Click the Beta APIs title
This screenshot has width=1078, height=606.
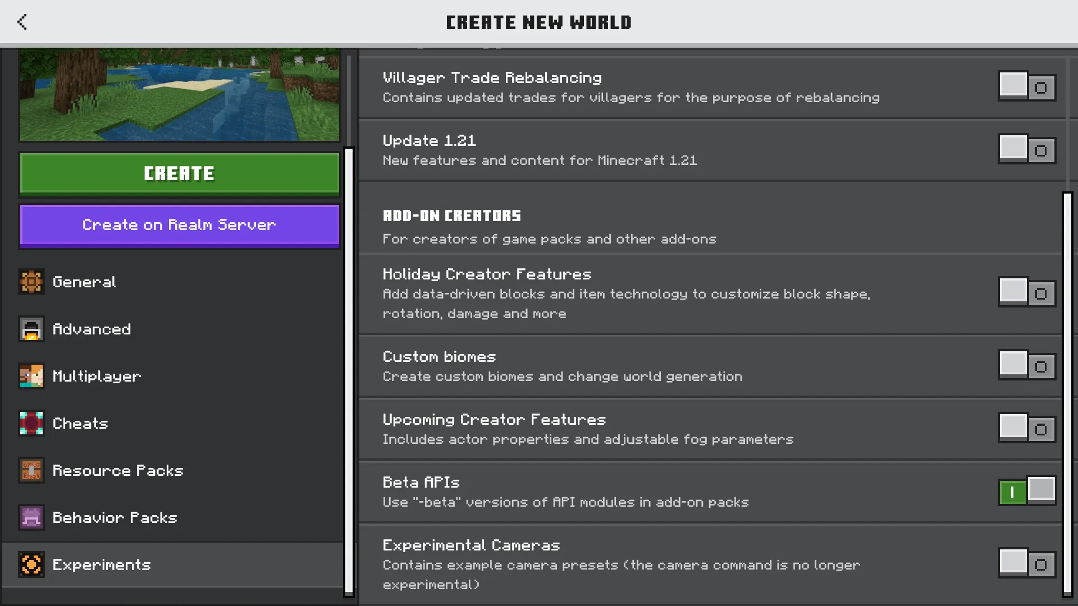[x=421, y=482]
